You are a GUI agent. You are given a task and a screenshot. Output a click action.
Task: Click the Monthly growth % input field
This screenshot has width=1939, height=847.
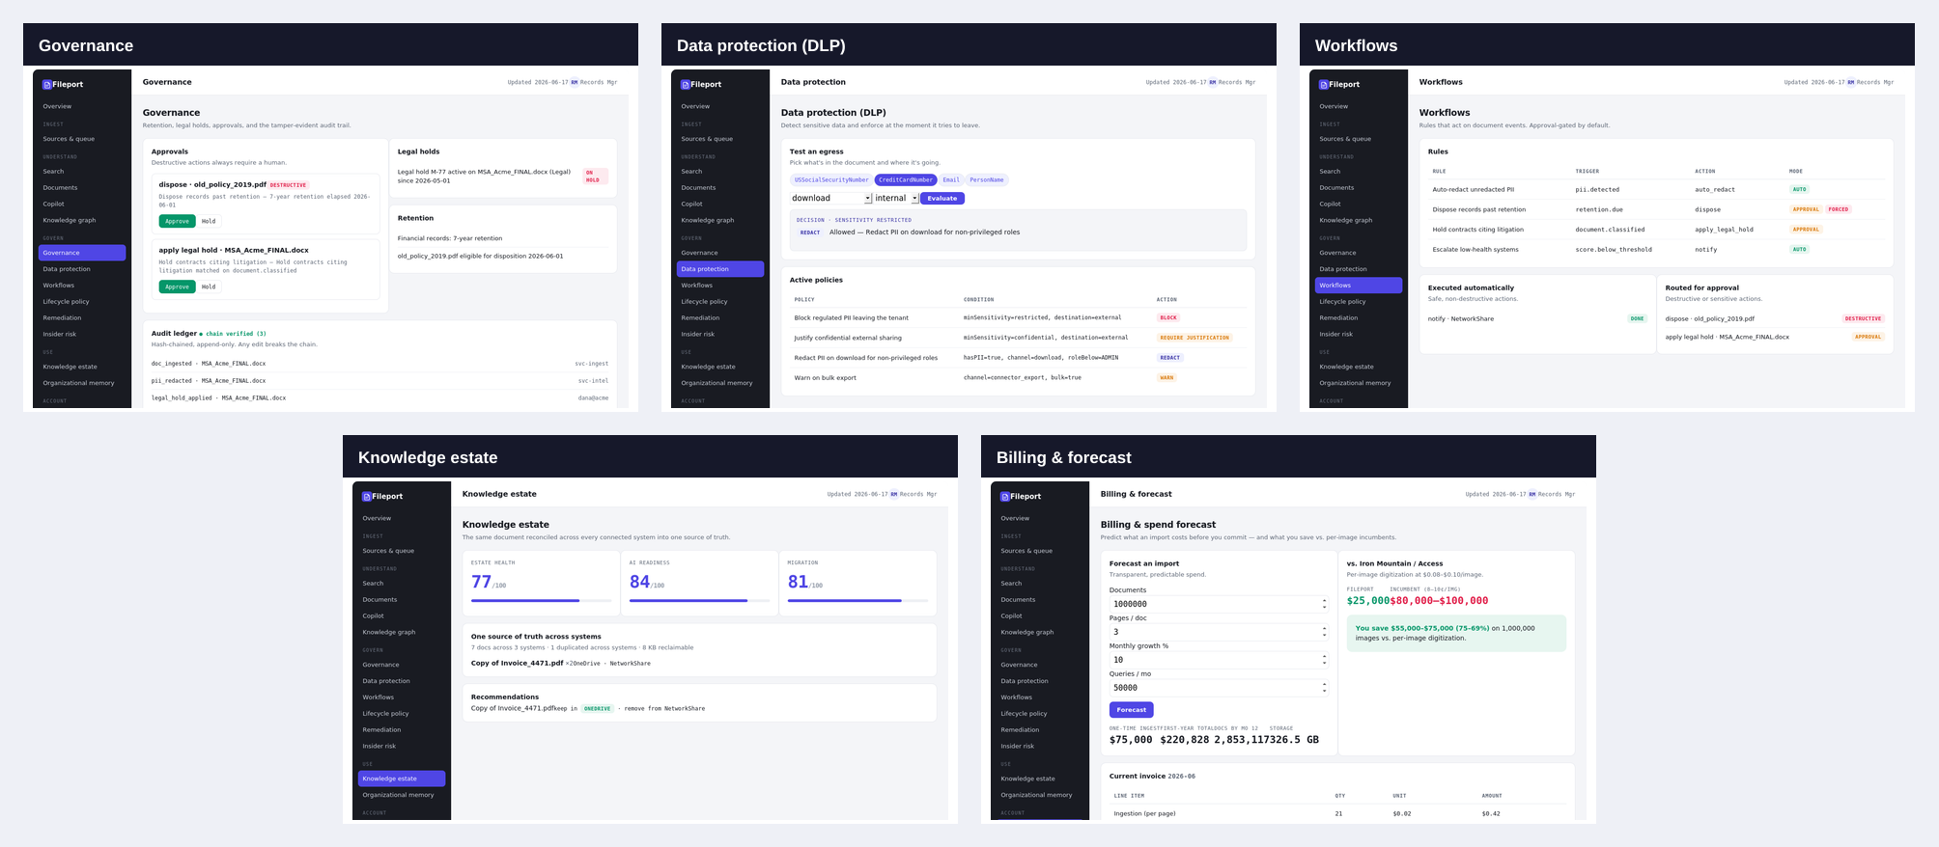1220,660
